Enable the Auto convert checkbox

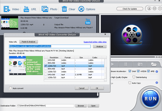pyautogui.click(x=10, y=88)
